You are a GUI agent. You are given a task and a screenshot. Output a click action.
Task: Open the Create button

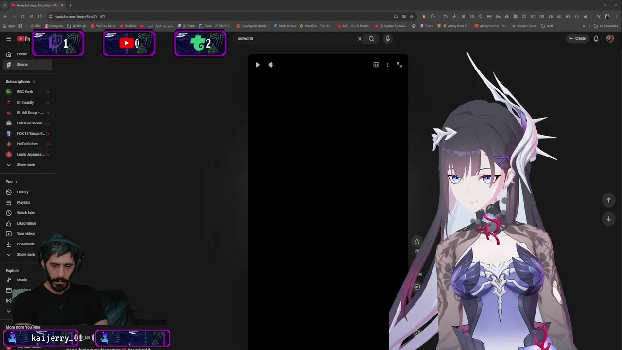pos(577,38)
